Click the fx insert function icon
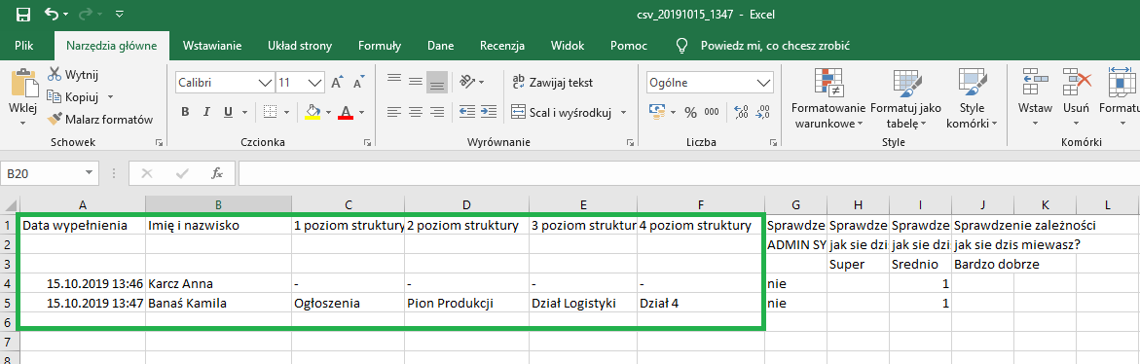The width and height of the screenshot is (1140, 364). click(x=217, y=173)
